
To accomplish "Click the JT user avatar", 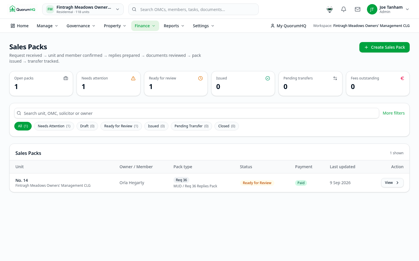I will point(372,9).
